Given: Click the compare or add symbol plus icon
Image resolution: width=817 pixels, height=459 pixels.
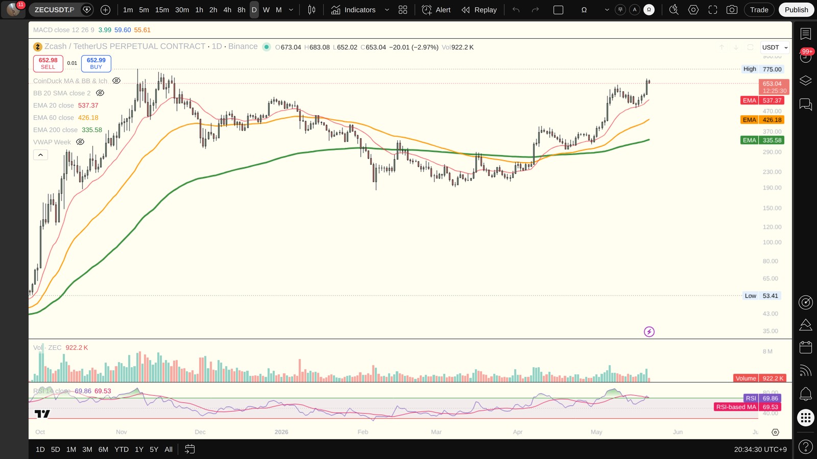Looking at the screenshot, I should click(x=105, y=10).
